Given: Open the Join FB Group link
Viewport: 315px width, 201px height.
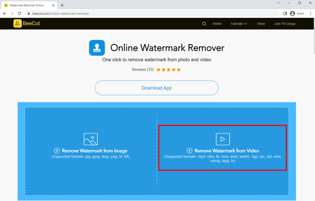Looking at the screenshot, I should 285,24.
